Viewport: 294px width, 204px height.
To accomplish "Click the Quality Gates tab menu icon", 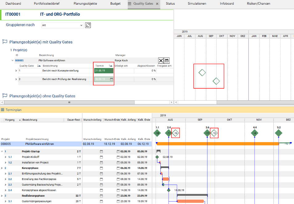I will [x=130, y=4].
